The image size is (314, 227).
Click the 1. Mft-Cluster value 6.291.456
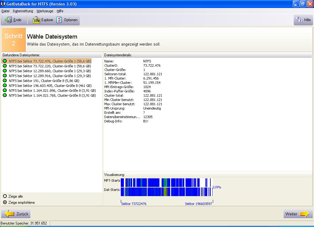pos(151,78)
